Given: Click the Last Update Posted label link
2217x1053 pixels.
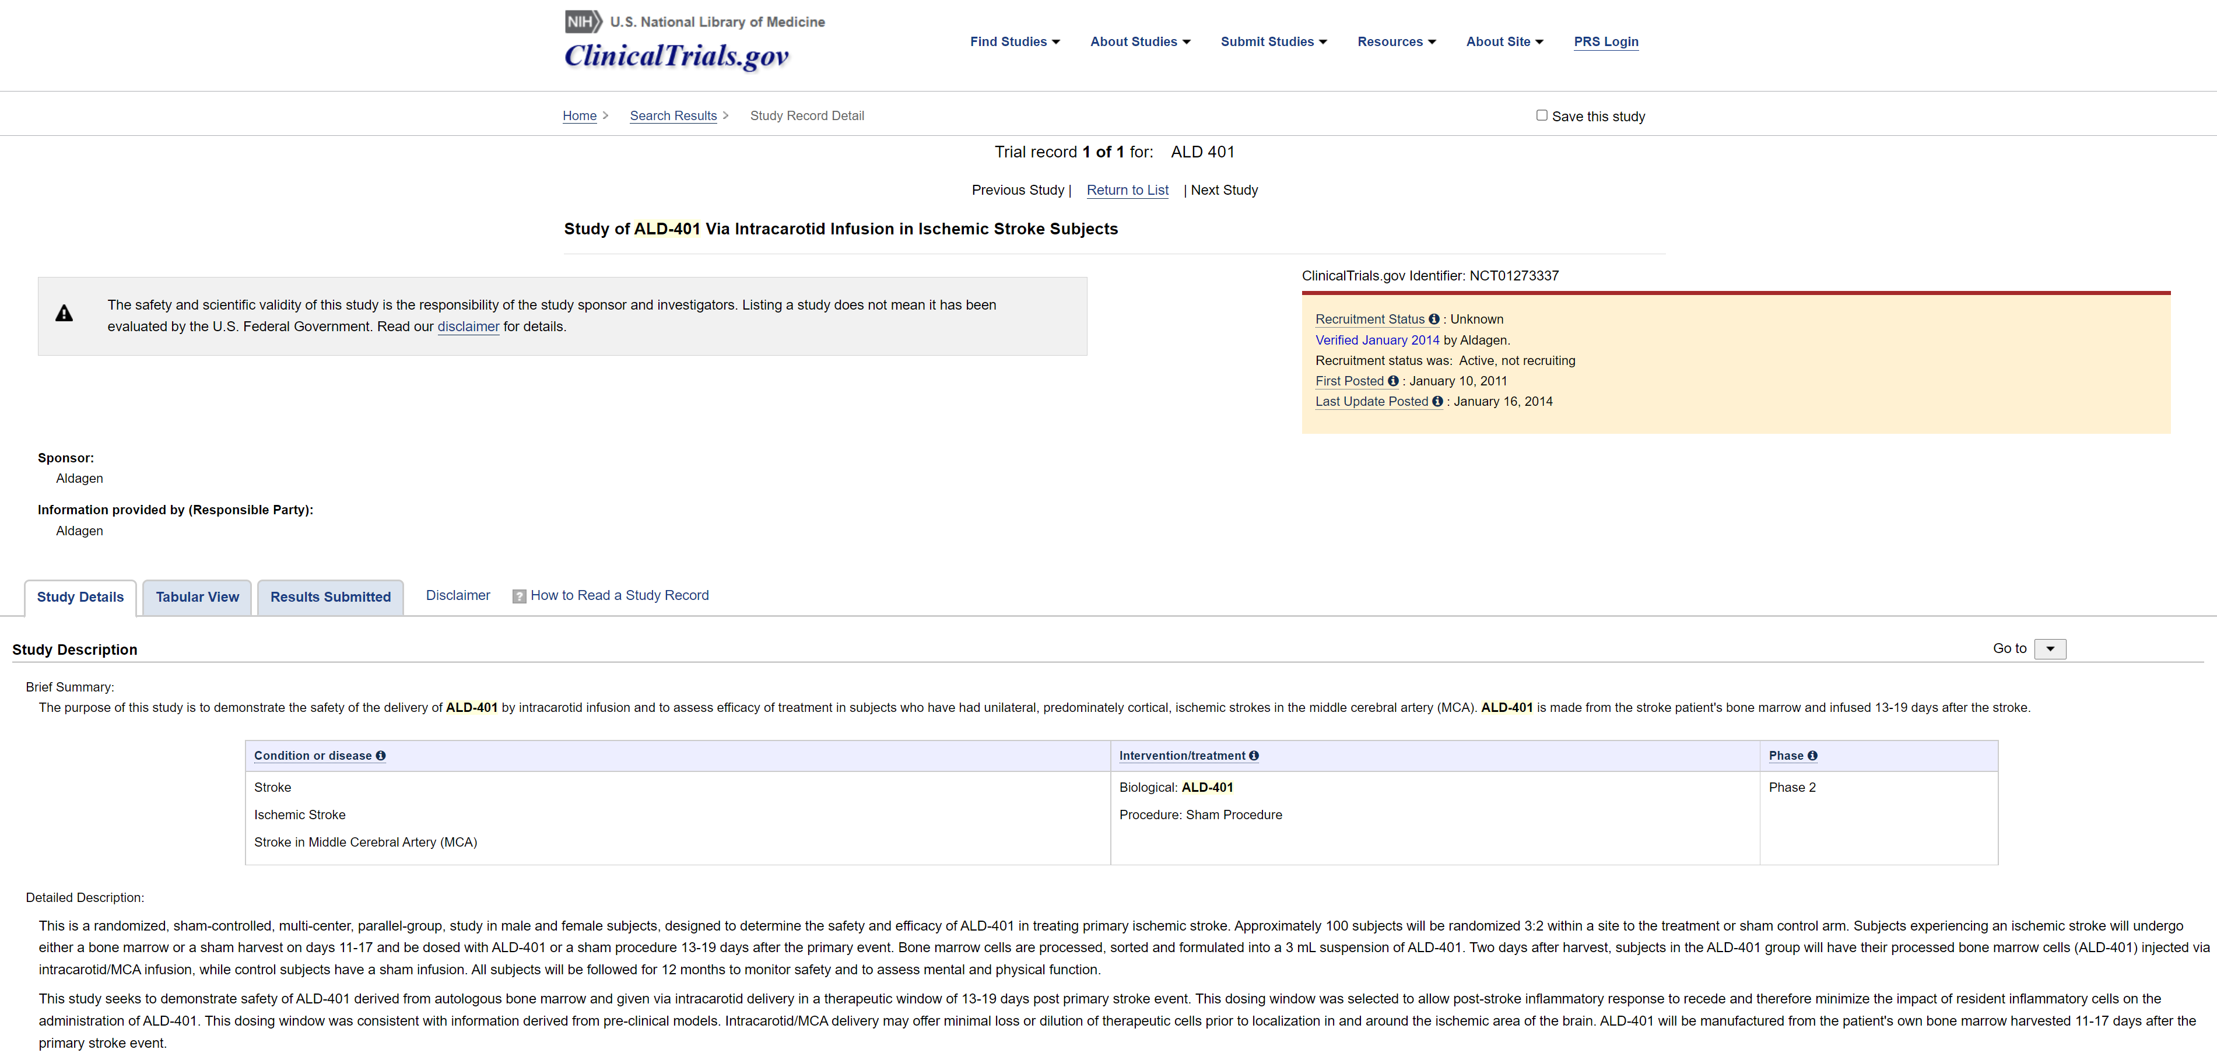Looking at the screenshot, I should [x=1372, y=402].
